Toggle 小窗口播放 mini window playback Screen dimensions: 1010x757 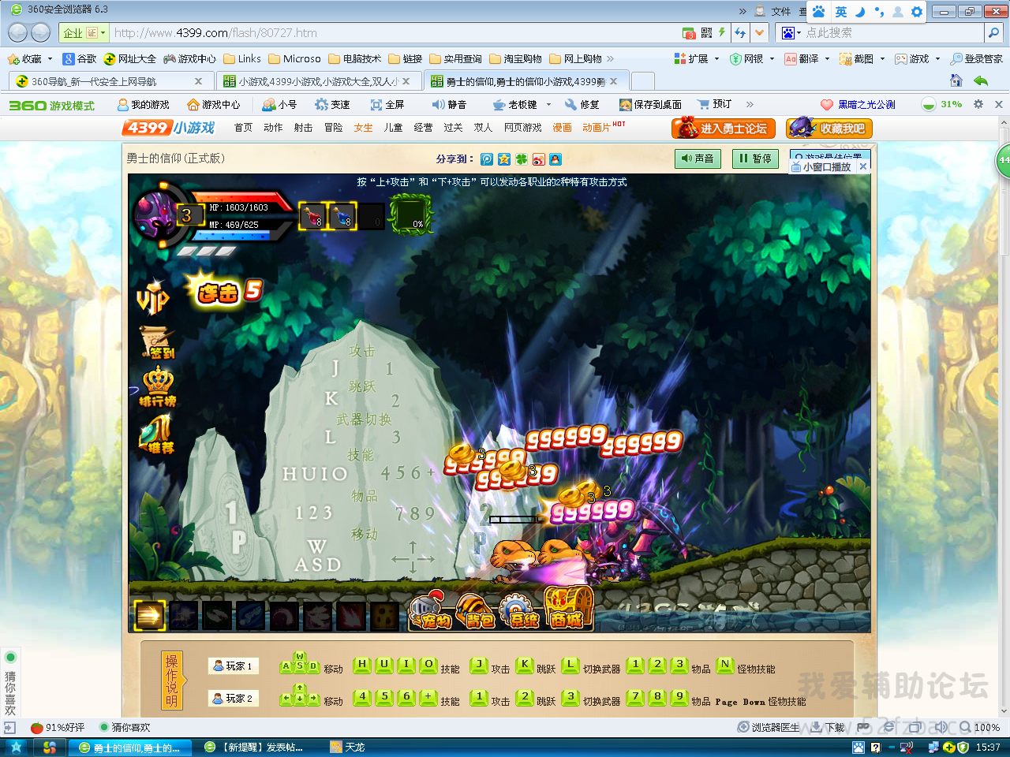click(x=822, y=166)
